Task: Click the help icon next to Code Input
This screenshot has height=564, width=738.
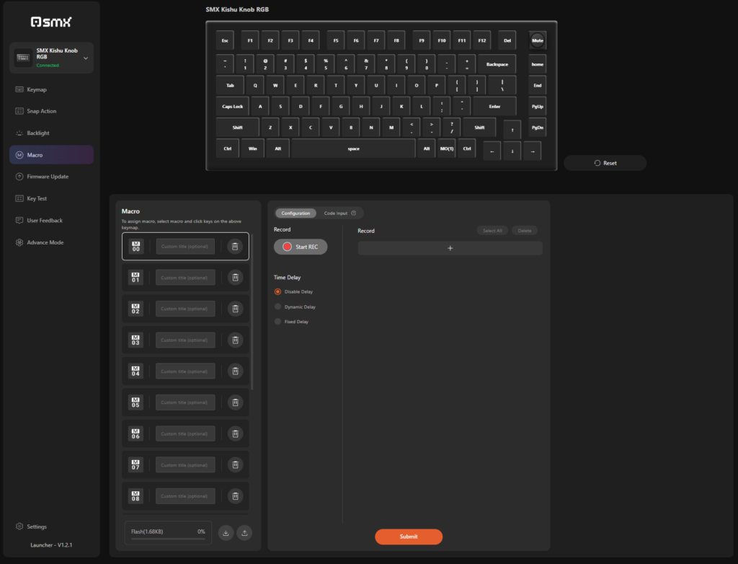Action: pyautogui.click(x=354, y=213)
